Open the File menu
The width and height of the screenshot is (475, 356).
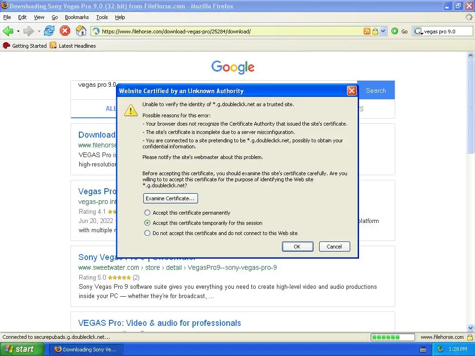click(7, 17)
